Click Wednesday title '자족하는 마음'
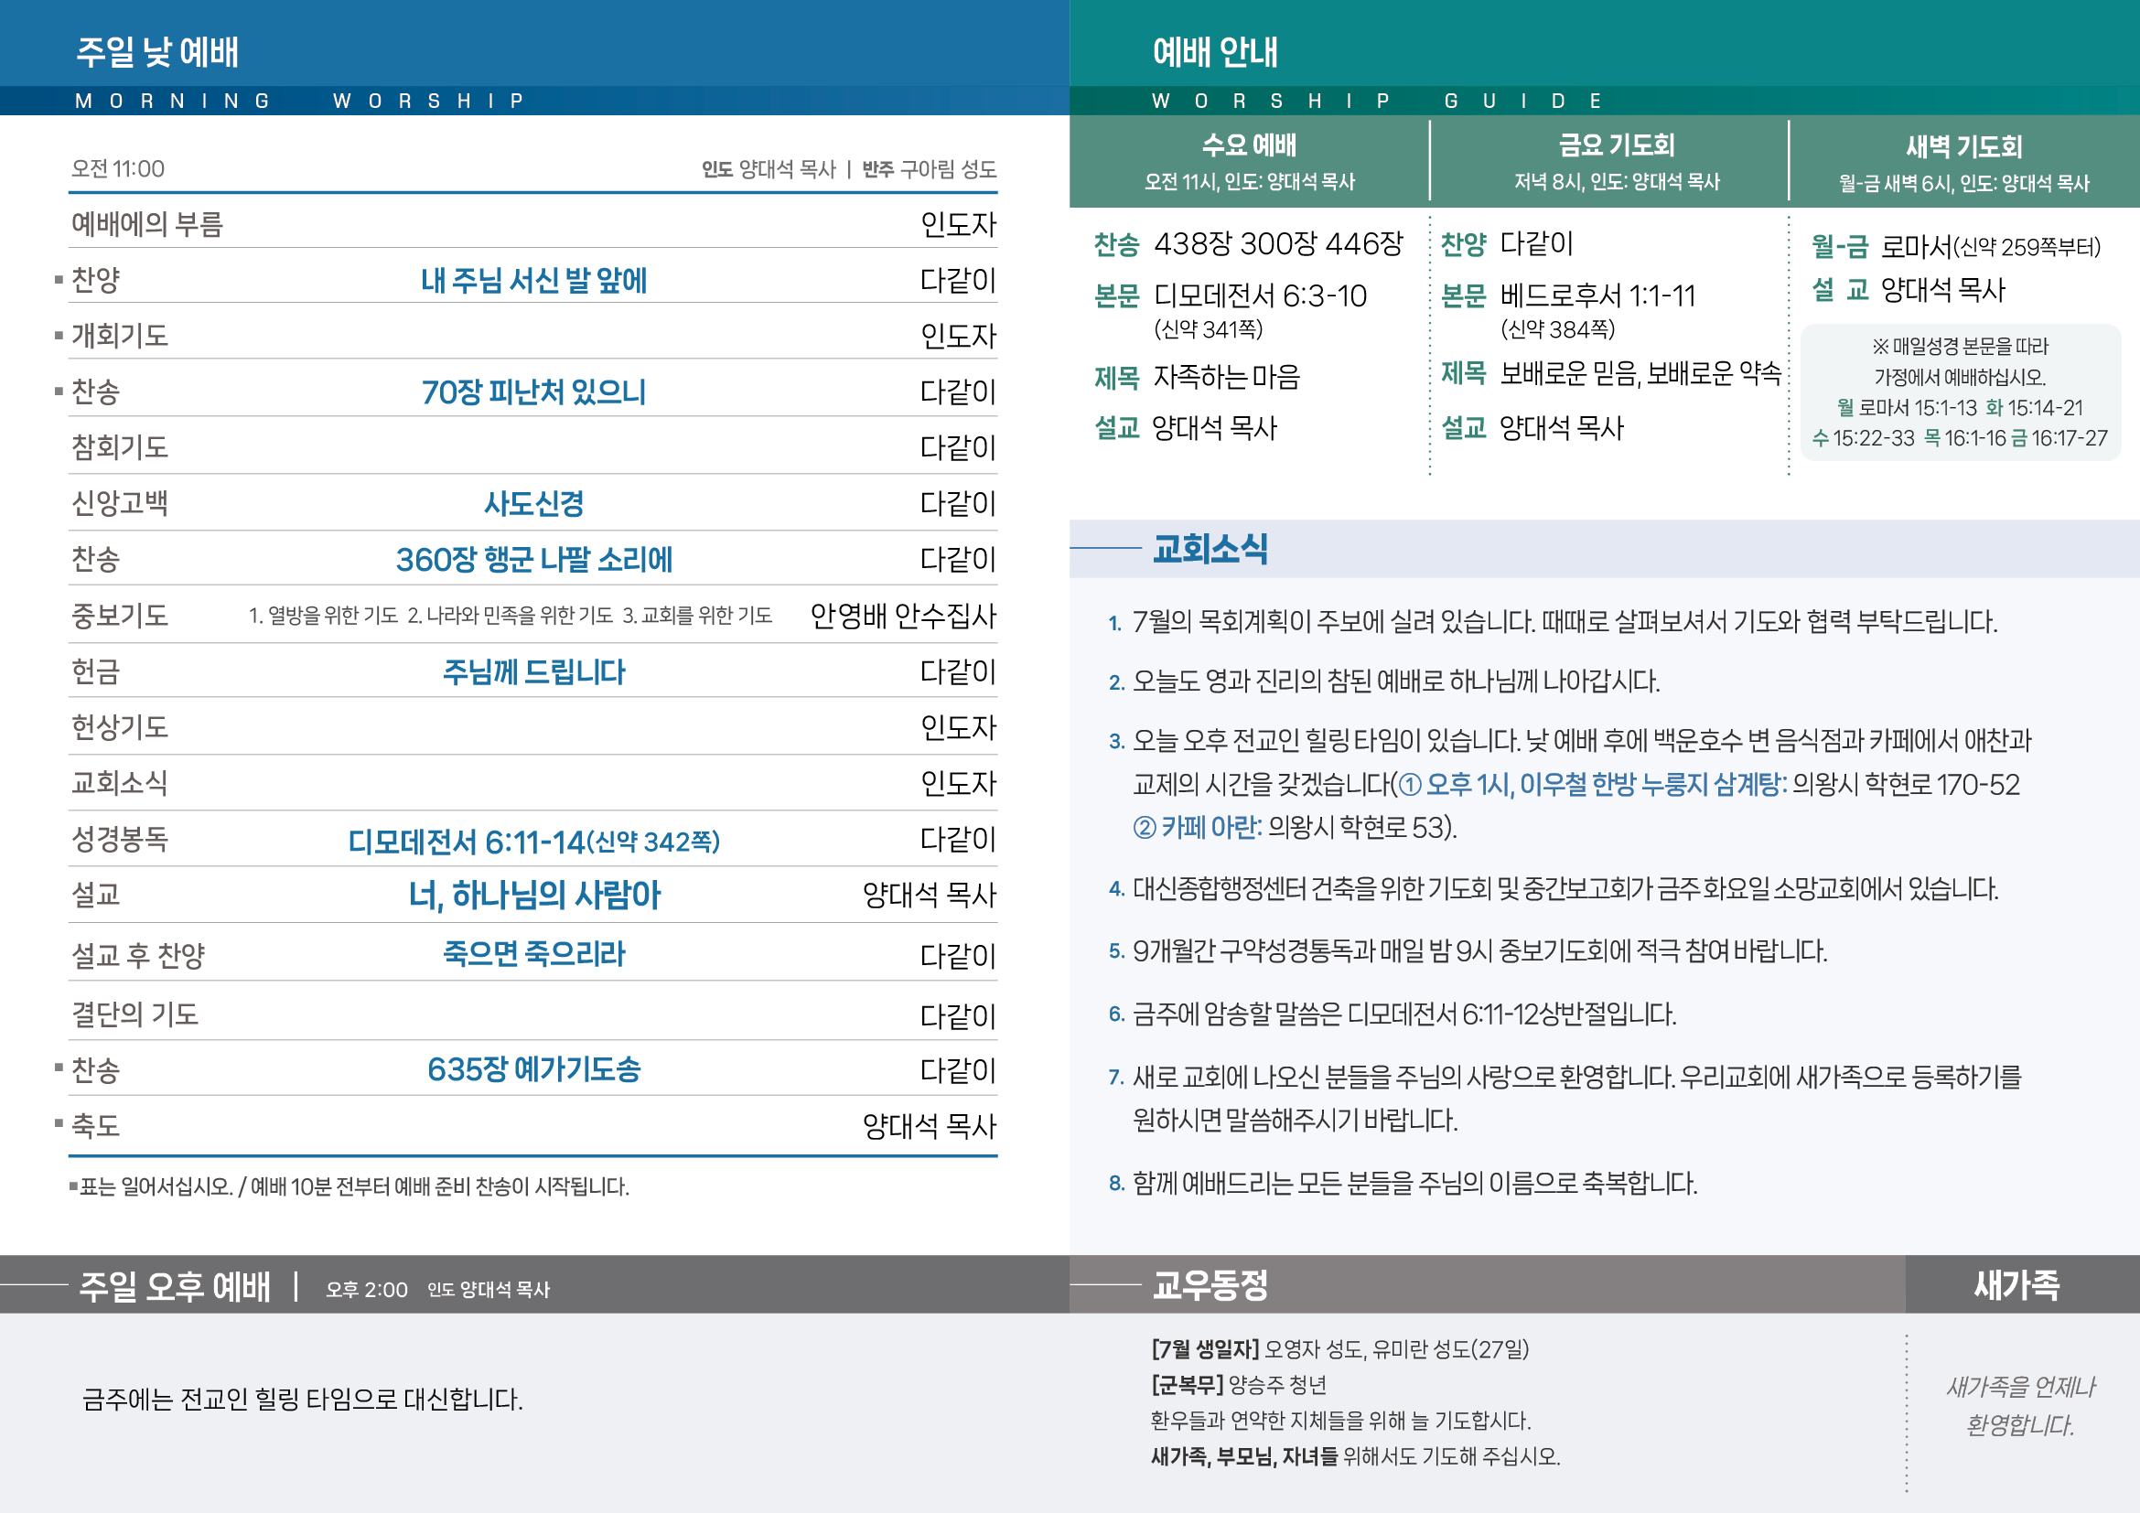This screenshot has height=1513, width=2140. [x=1227, y=376]
